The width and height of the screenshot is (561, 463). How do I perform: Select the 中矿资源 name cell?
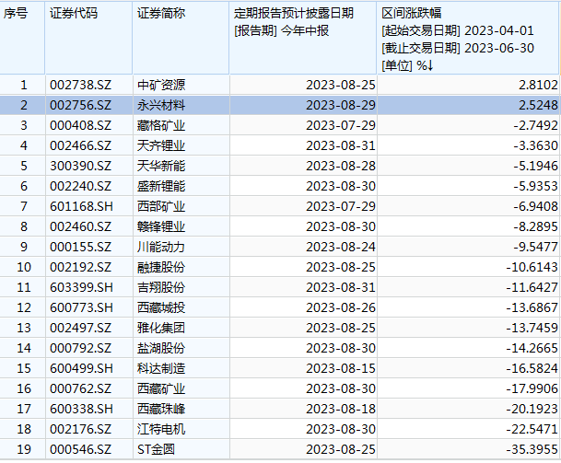[x=161, y=85]
